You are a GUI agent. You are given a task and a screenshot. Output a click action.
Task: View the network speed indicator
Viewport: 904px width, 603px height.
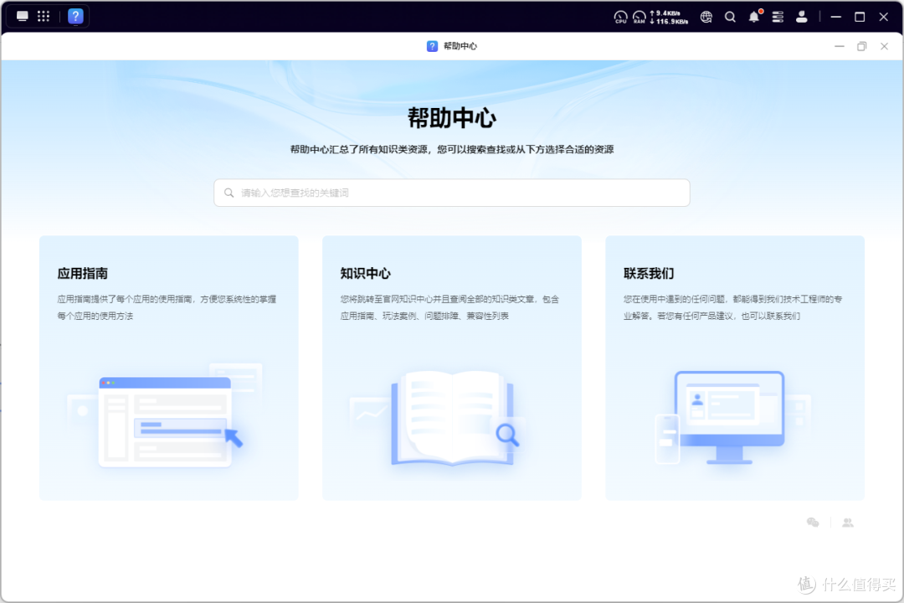point(669,17)
